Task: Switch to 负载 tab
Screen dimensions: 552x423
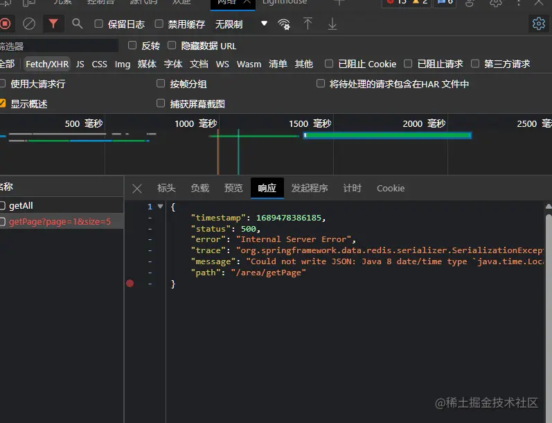Action: tap(200, 188)
